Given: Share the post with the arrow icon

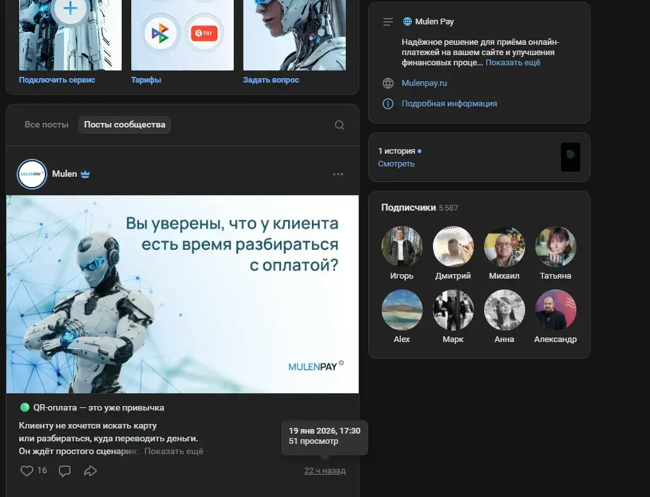Looking at the screenshot, I should point(90,471).
